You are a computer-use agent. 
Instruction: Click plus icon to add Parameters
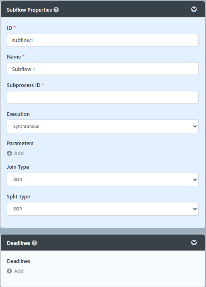click(9, 153)
